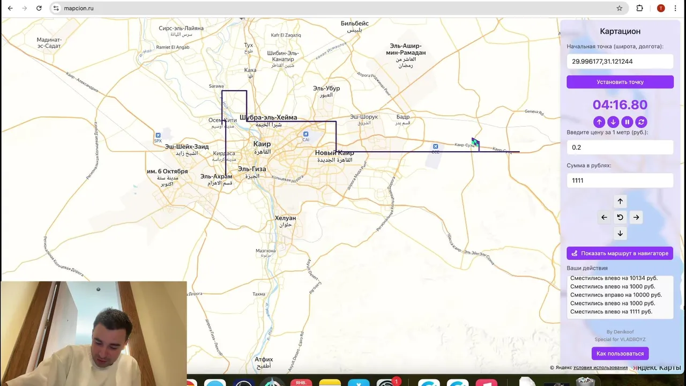Move left with the arrow pad
Viewport: 686px width, 386px height.
pyautogui.click(x=604, y=217)
